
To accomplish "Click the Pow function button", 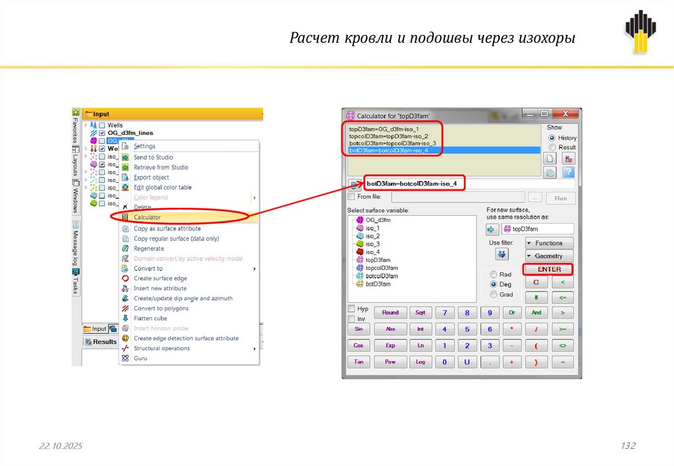I will point(390,362).
